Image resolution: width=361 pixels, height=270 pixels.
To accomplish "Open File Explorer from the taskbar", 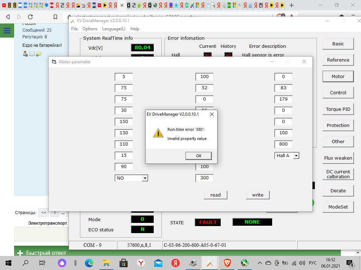I will tap(106, 263).
